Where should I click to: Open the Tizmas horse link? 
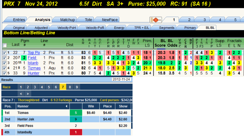point(34,68)
